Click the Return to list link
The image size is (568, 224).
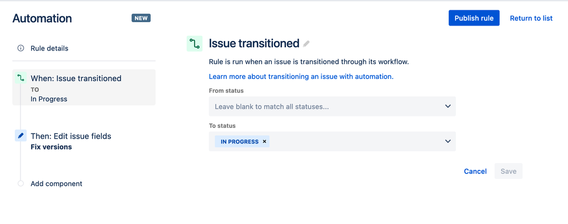pyautogui.click(x=531, y=18)
